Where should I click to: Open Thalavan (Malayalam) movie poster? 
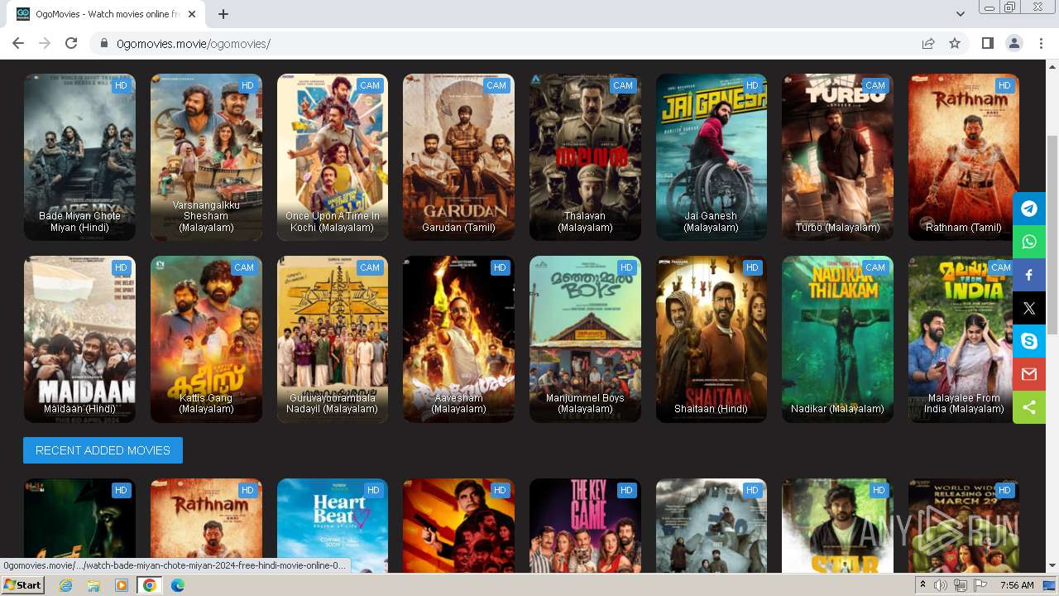[x=585, y=157]
